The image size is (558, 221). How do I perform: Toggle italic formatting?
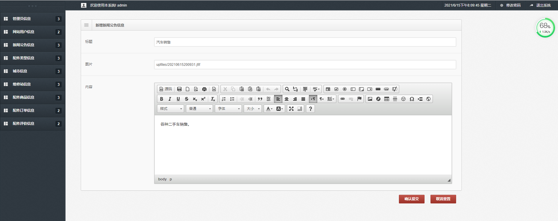170,99
